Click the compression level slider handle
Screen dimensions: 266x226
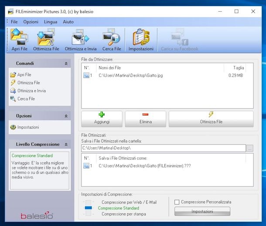[89, 208]
